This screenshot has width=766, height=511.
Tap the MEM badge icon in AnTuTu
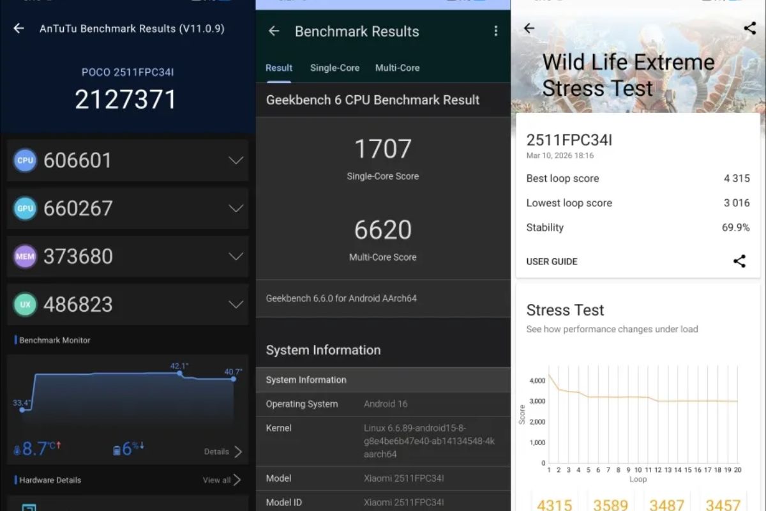tap(25, 256)
